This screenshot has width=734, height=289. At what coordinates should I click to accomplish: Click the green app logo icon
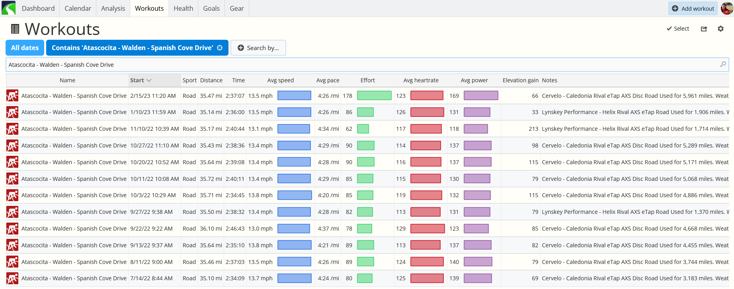tap(9, 8)
